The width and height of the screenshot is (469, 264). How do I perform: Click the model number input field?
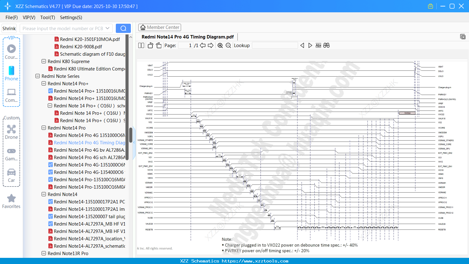point(65,28)
